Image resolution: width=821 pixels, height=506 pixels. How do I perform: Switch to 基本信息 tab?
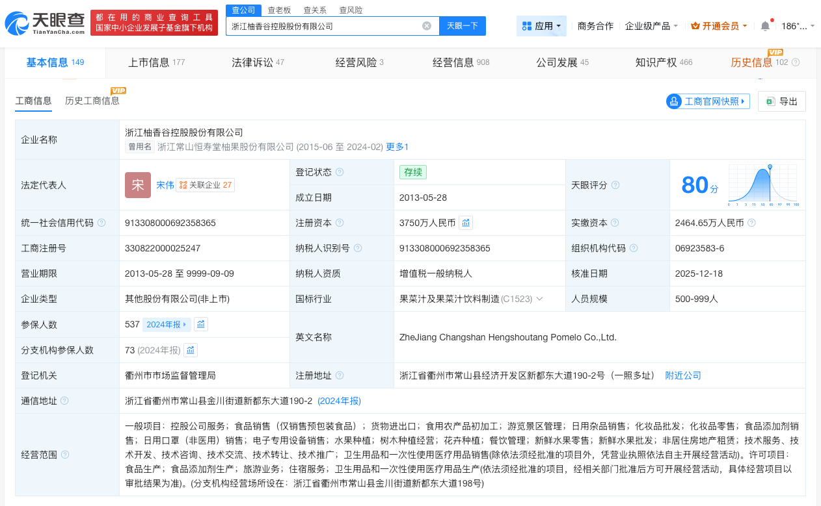(x=55, y=62)
